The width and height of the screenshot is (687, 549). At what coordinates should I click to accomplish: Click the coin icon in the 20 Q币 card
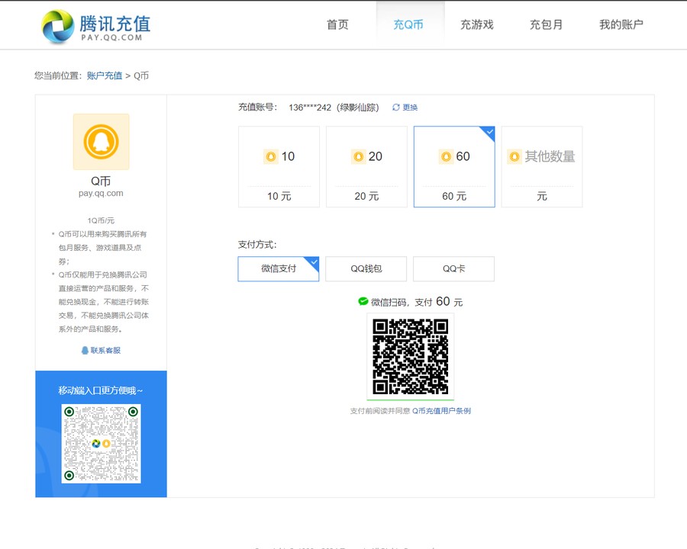point(358,156)
